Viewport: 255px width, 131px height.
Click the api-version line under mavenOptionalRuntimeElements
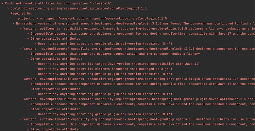point(103,114)
